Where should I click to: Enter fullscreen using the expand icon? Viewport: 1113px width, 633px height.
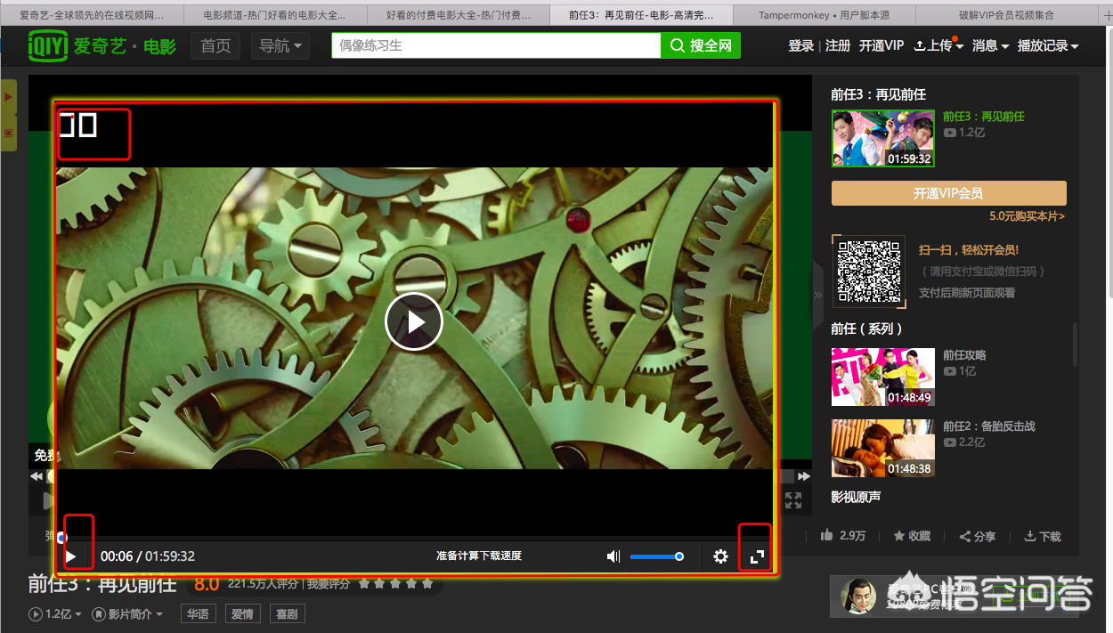[x=757, y=556]
